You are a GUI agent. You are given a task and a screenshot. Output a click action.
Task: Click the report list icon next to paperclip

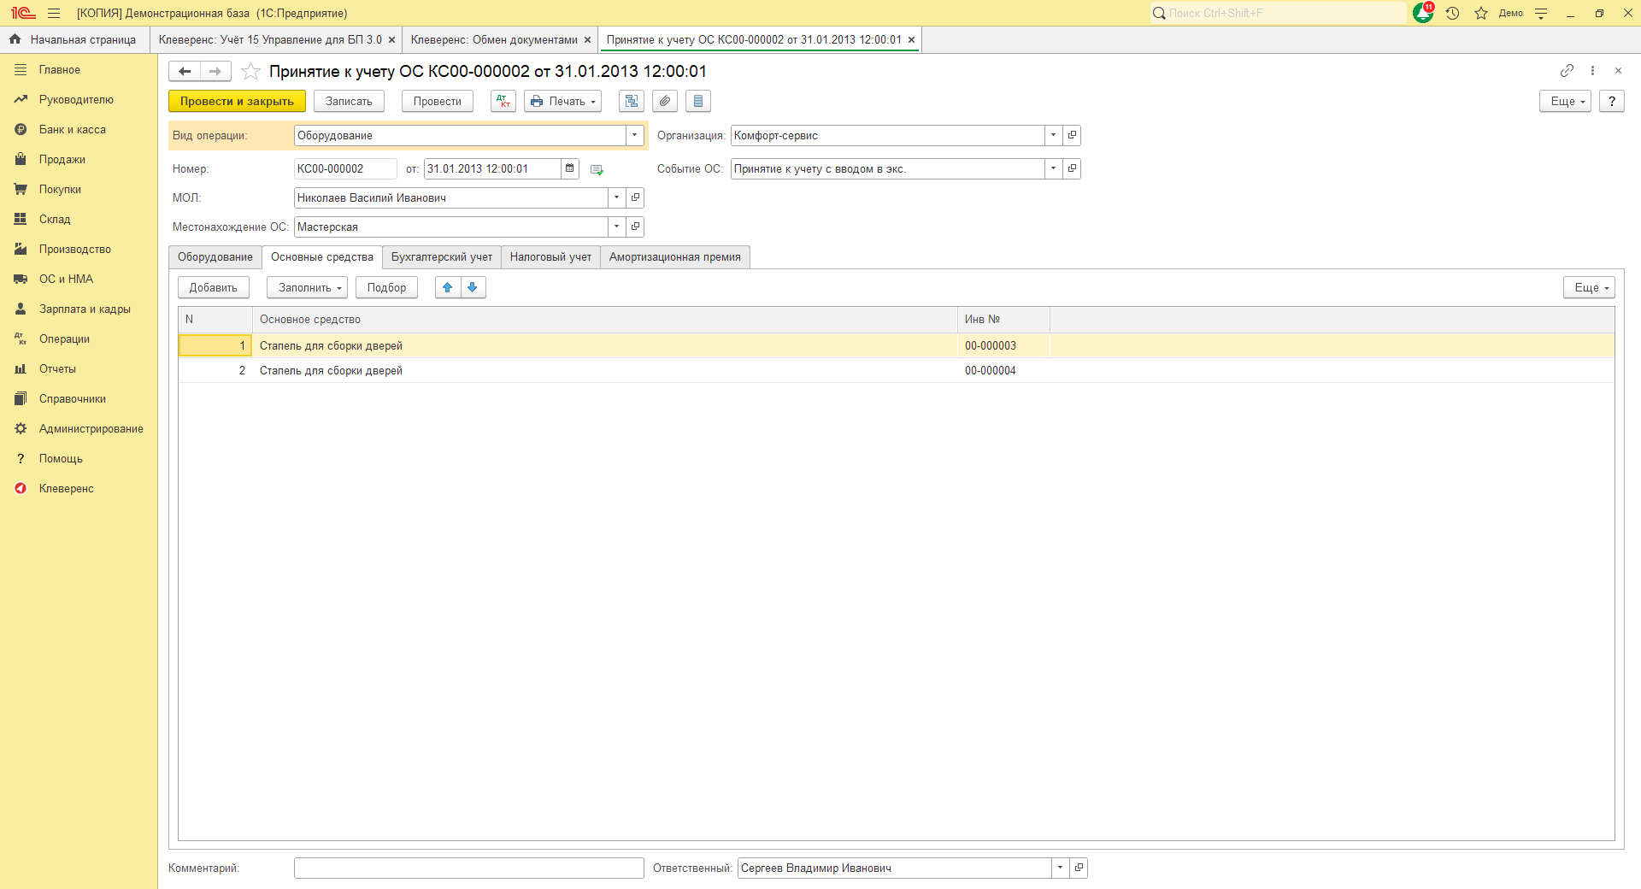(x=698, y=101)
